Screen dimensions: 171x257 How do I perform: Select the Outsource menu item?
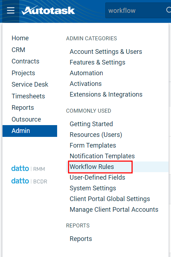pos(26,119)
